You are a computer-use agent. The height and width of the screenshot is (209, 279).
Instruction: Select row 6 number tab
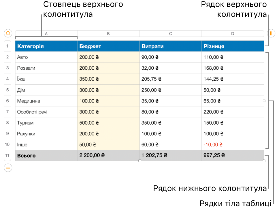[x=7, y=101]
